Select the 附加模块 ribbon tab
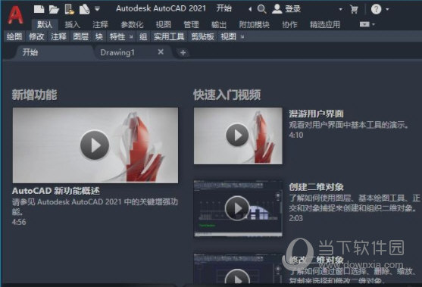Image resolution: width=422 pixels, height=287 pixels. click(x=255, y=25)
